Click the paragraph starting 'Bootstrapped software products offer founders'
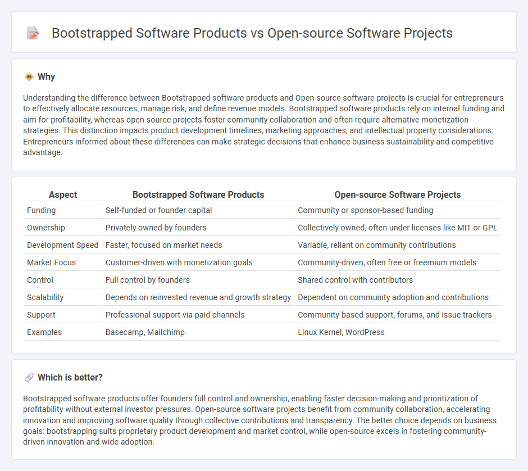 [260, 420]
